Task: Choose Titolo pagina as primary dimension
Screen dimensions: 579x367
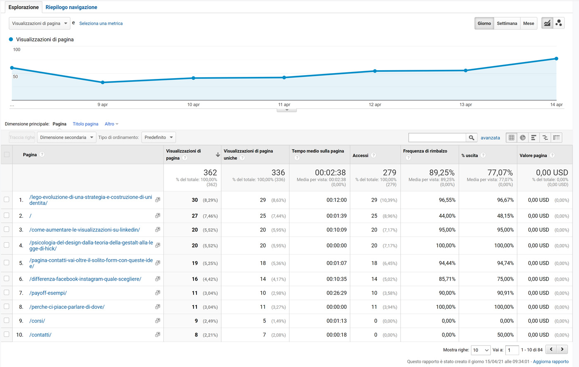Action: [x=86, y=124]
